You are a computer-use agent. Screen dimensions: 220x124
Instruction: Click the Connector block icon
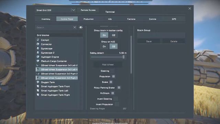pos(38,44)
